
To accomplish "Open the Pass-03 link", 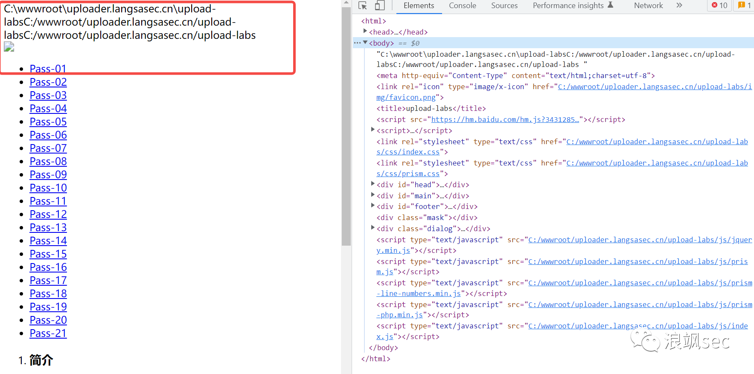I will pos(48,95).
